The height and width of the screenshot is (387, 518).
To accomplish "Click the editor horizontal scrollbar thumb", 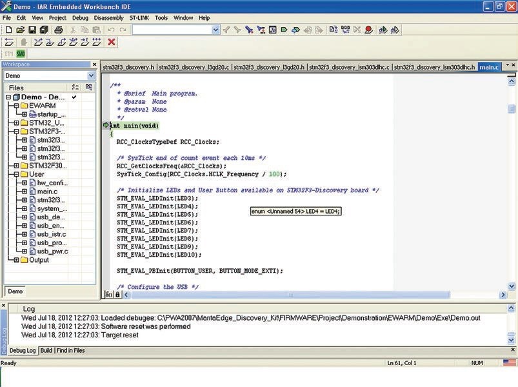I will 290,295.
